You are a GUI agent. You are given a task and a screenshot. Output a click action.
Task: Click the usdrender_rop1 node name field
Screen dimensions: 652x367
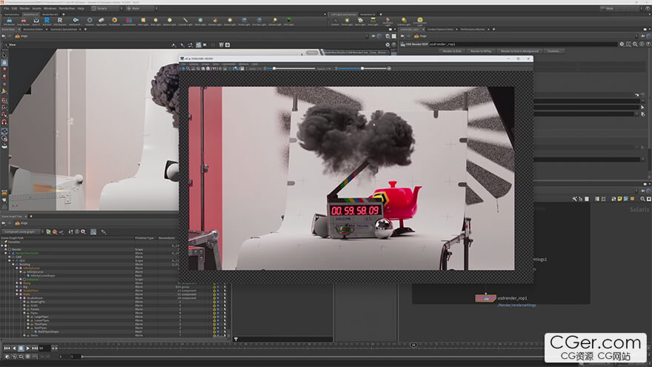point(522,44)
